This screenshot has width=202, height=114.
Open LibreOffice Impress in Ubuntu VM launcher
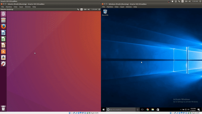pos(3,45)
